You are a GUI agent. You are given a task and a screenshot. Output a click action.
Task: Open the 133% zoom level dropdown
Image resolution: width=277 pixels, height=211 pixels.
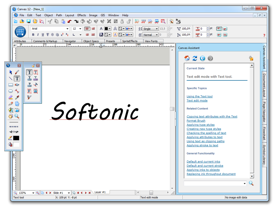pyautogui.click(x=33, y=193)
